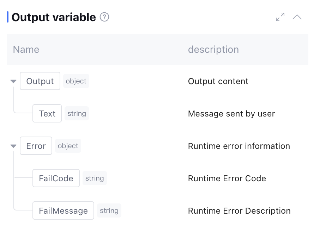
Task: Click the help icon beside Output variable
Action: click(x=104, y=17)
